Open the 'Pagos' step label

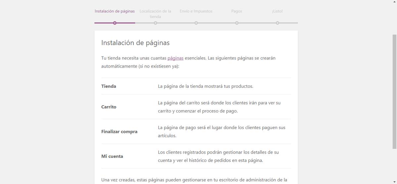click(237, 11)
